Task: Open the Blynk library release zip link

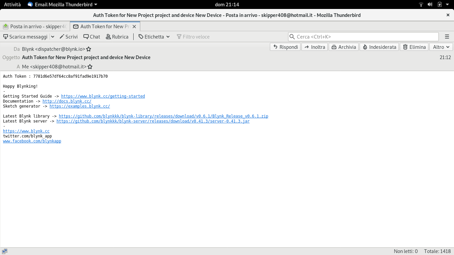Action: pos(164,116)
